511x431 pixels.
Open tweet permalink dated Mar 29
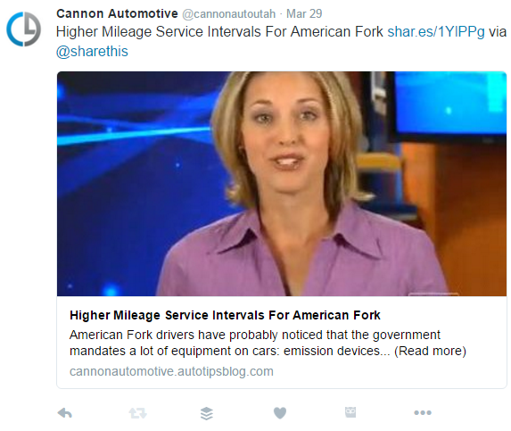pos(304,13)
